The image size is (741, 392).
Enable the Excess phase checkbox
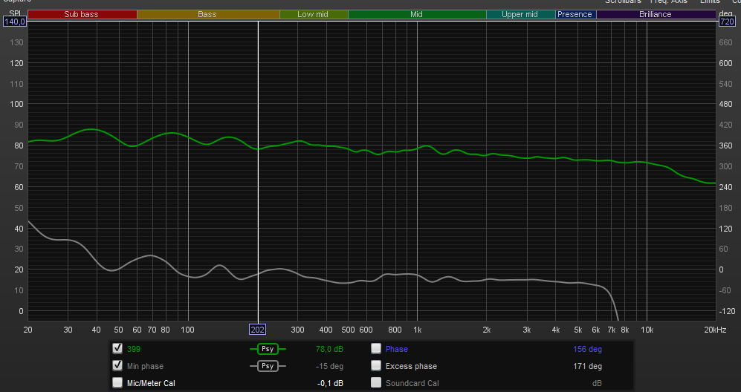coord(376,366)
